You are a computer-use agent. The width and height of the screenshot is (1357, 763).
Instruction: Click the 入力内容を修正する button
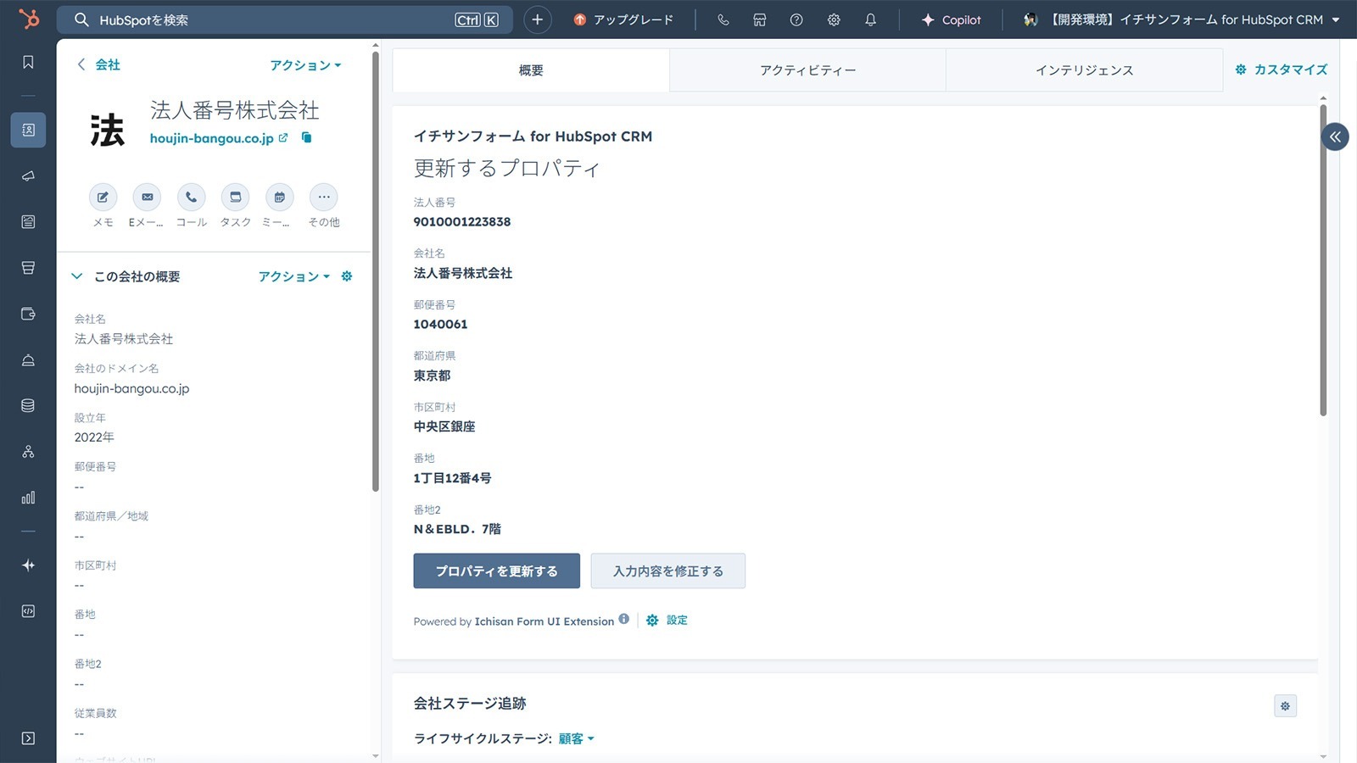pyautogui.click(x=668, y=571)
